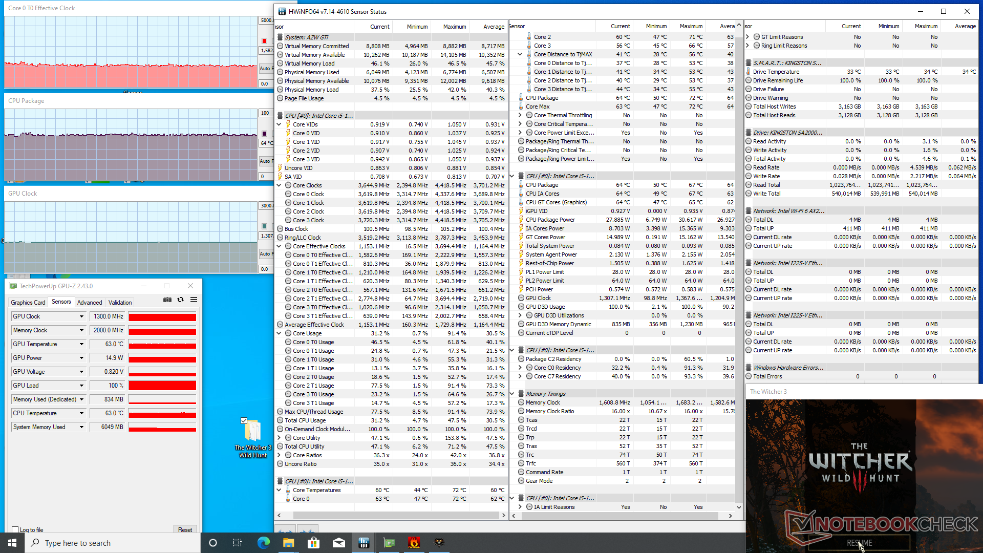Click the clock icon beside Virtual Memory Committed
The image size is (983, 553).
tap(280, 46)
